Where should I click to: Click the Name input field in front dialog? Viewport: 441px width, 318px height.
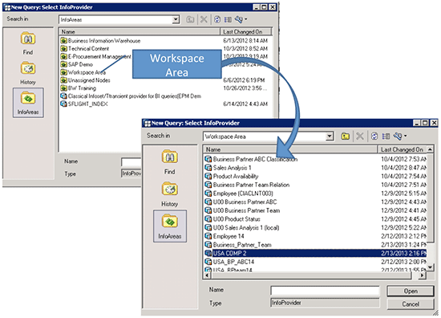click(325, 291)
